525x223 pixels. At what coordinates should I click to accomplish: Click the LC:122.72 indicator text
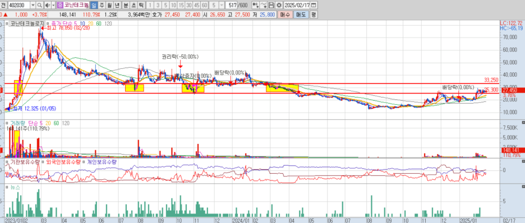(511, 23)
